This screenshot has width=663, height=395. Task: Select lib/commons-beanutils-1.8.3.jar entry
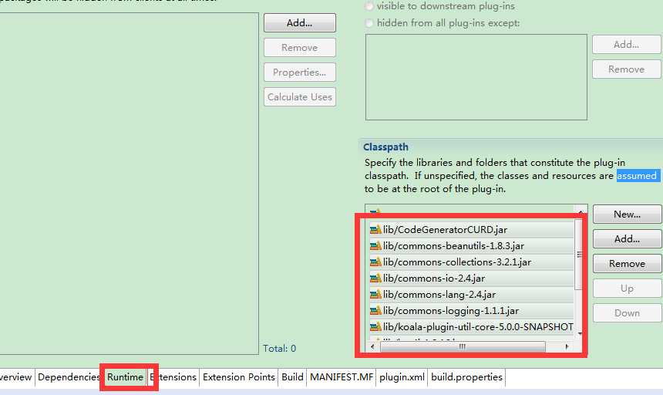[472, 245]
